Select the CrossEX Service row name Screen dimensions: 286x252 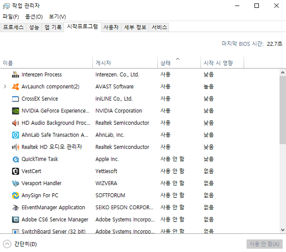[40, 99]
